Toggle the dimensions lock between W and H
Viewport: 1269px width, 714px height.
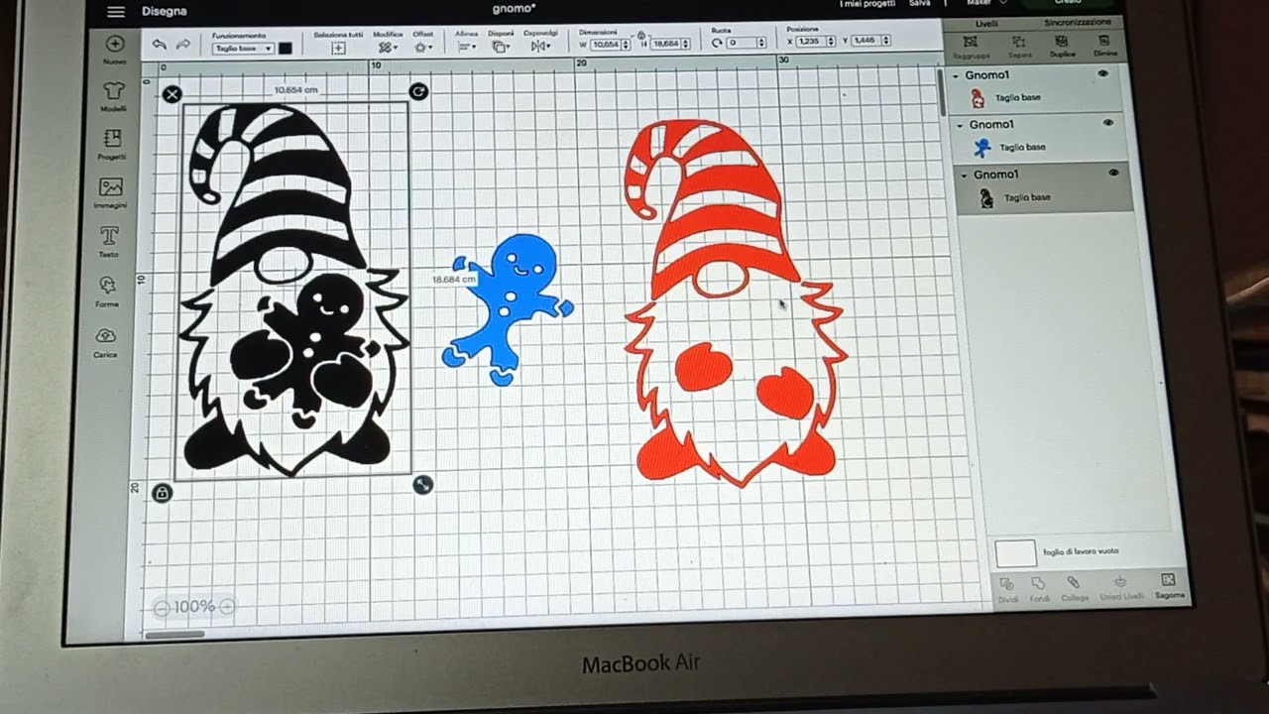(641, 34)
